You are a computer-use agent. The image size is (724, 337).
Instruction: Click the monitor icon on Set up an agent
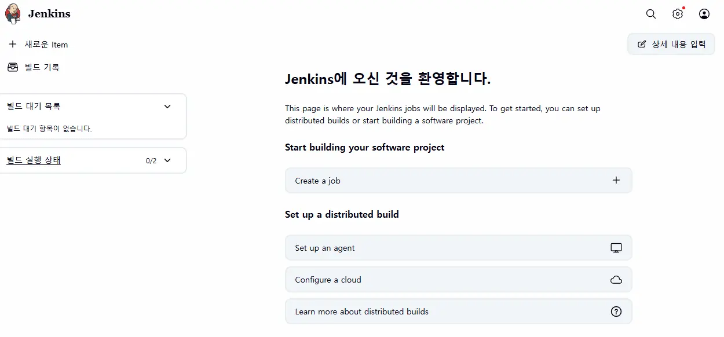(616, 248)
